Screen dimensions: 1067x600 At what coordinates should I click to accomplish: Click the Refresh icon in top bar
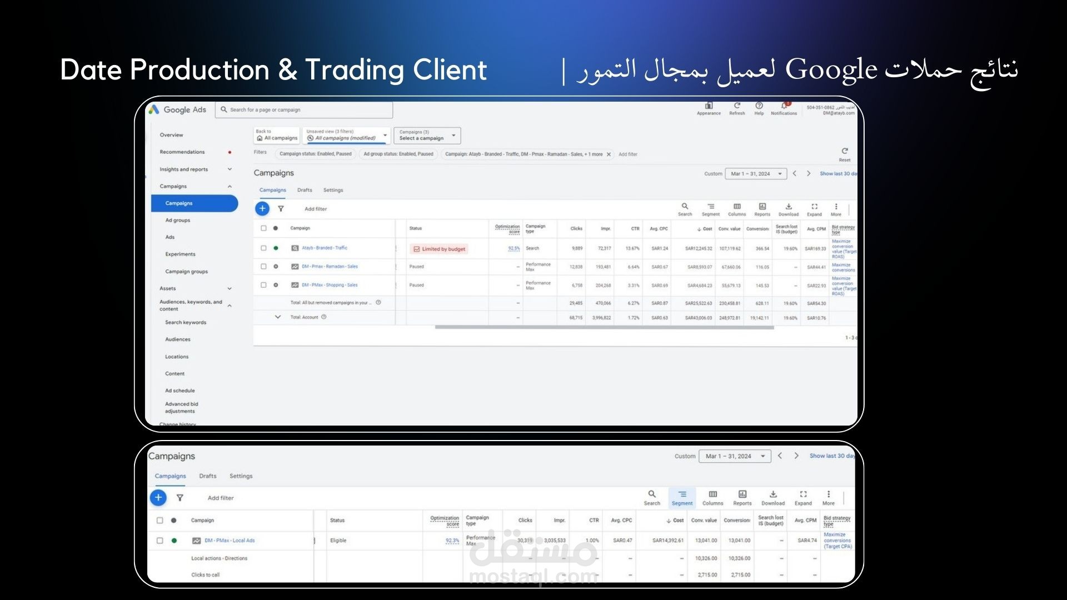(737, 106)
